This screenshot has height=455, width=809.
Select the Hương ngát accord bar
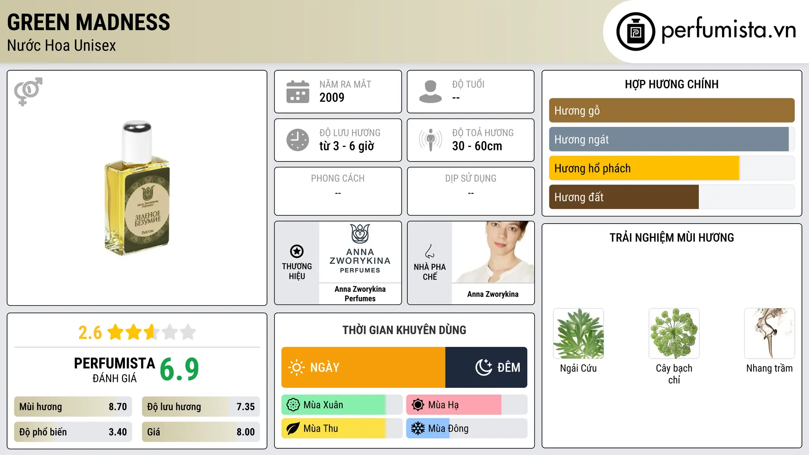click(672, 139)
